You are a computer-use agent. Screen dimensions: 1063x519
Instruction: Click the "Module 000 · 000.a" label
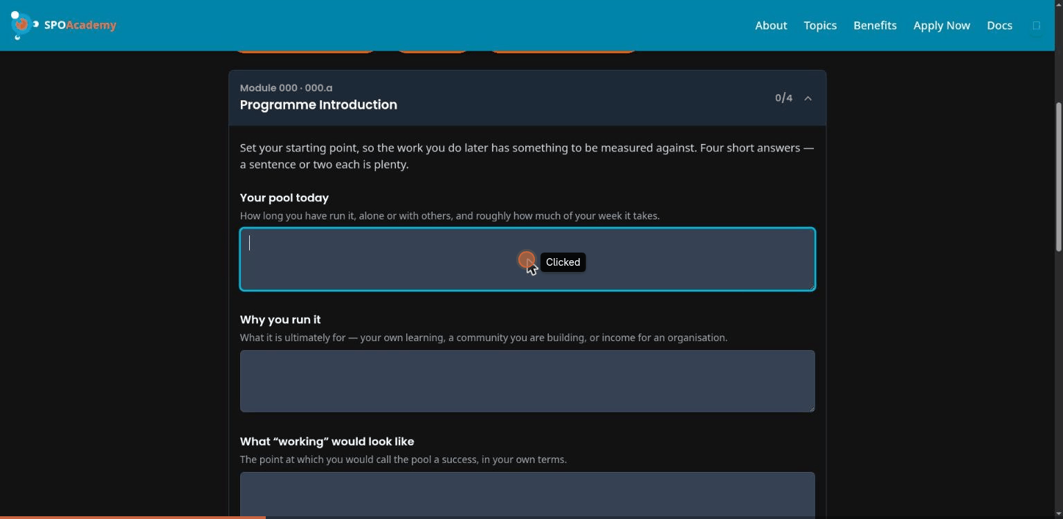[x=286, y=88]
